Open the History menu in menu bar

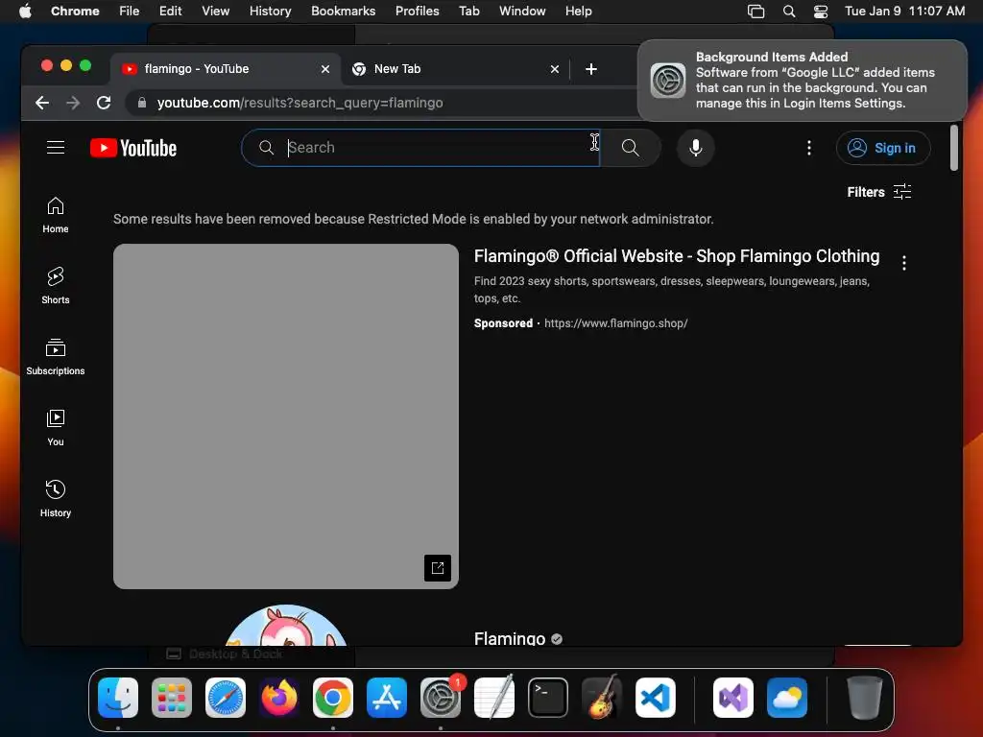(x=270, y=12)
